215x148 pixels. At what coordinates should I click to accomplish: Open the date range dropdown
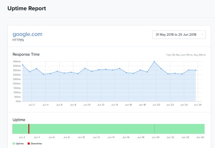coord(179,35)
